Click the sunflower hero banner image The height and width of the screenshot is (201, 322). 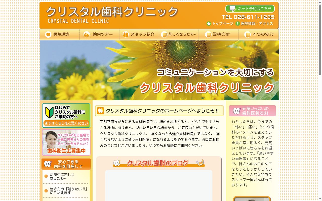click(159, 70)
